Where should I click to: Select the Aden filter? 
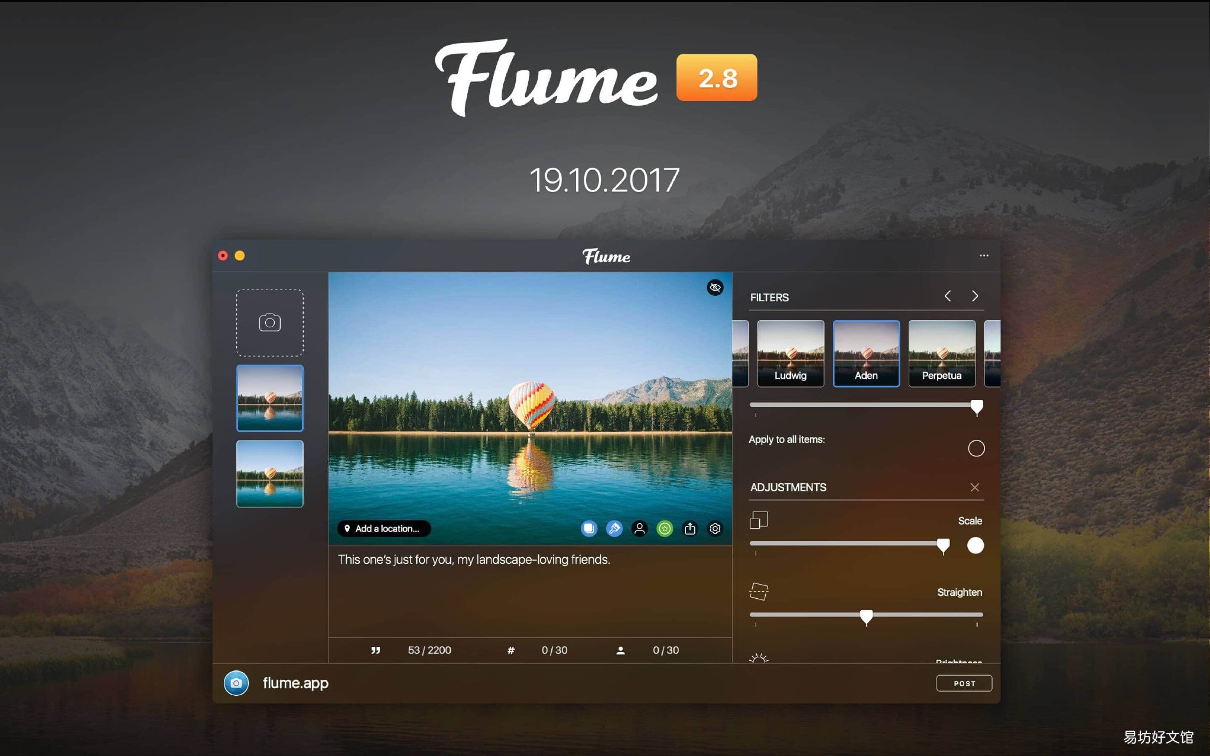pyautogui.click(x=866, y=354)
